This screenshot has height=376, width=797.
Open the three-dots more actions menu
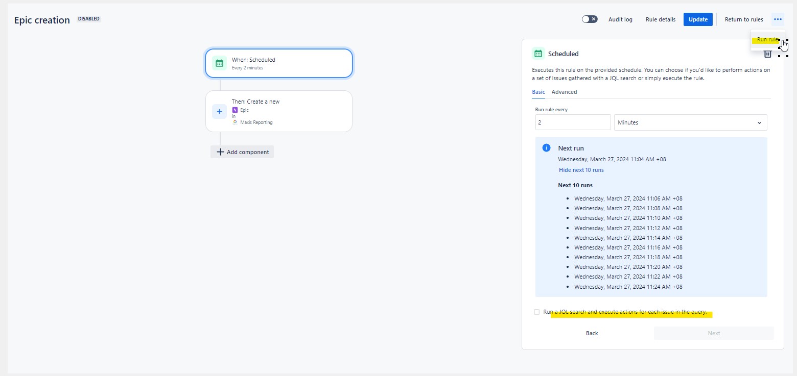(778, 19)
